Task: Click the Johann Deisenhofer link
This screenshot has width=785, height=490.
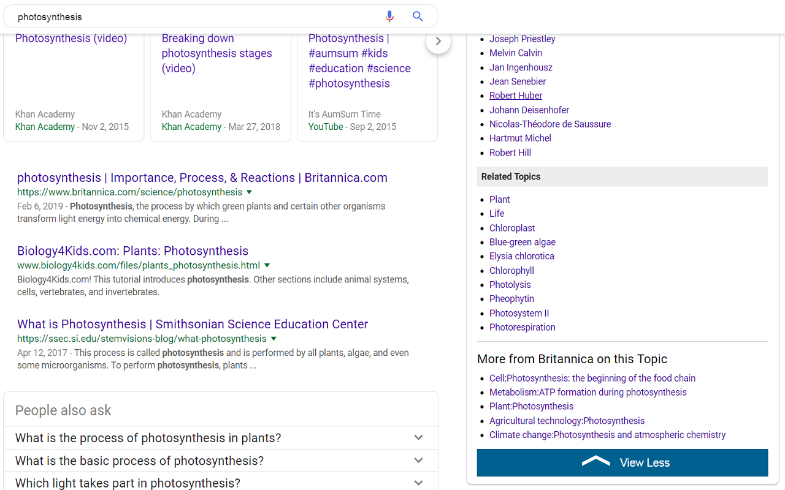Action: coord(529,110)
